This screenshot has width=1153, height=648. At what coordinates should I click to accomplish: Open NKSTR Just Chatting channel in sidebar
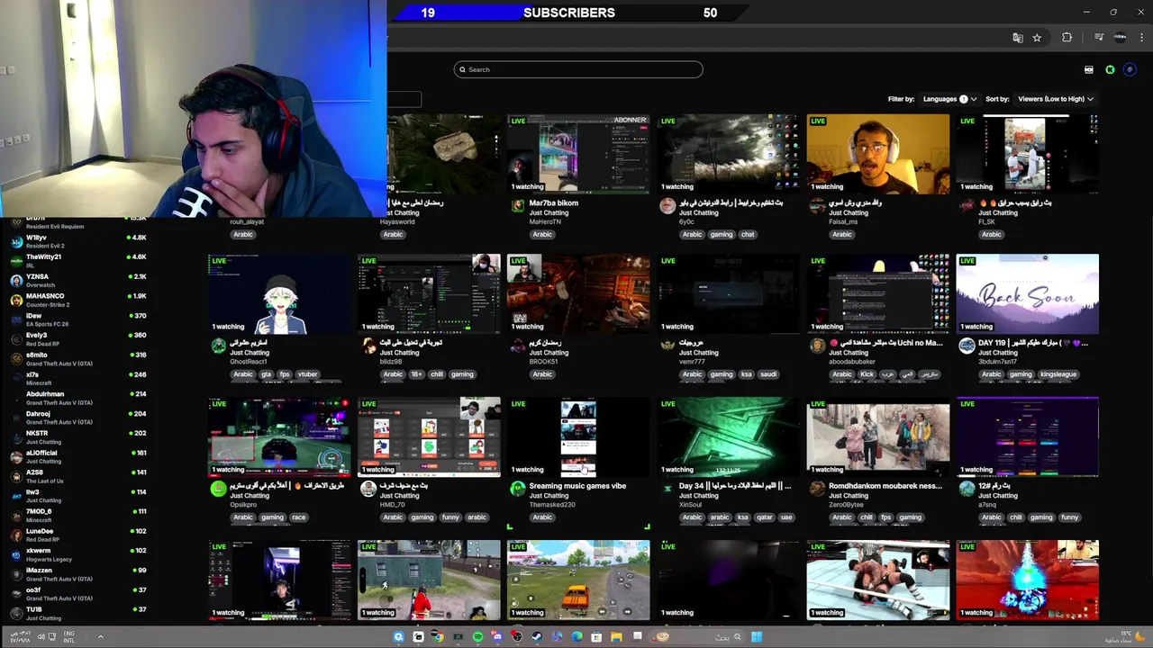click(79, 437)
